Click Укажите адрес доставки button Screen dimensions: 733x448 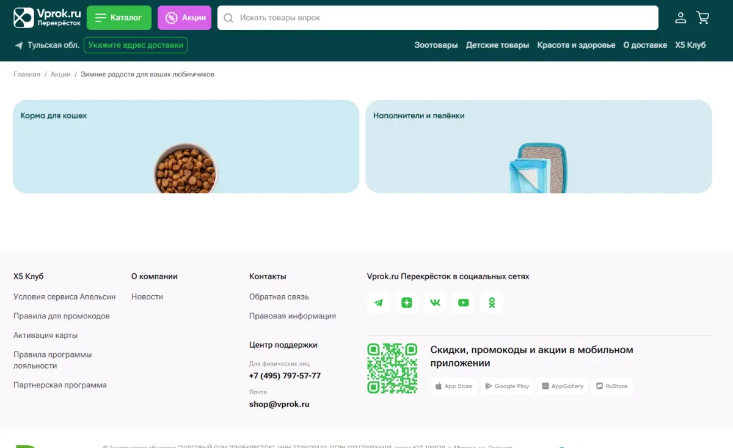point(136,45)
